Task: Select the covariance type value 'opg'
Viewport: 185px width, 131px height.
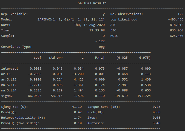Action: (102, 47)
